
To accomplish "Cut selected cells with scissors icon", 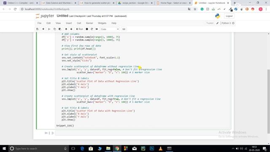I will 49,29.
